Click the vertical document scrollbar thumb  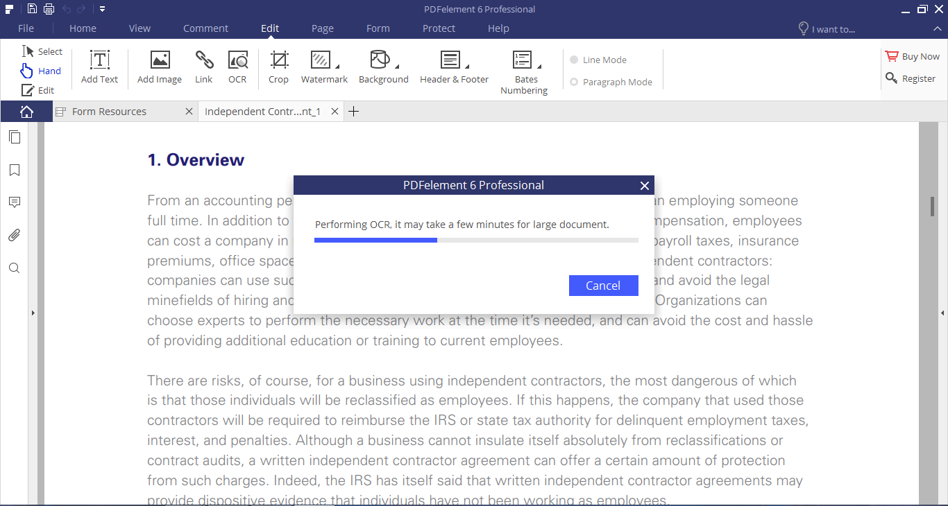pyautogui.click(x=933, y=207)
